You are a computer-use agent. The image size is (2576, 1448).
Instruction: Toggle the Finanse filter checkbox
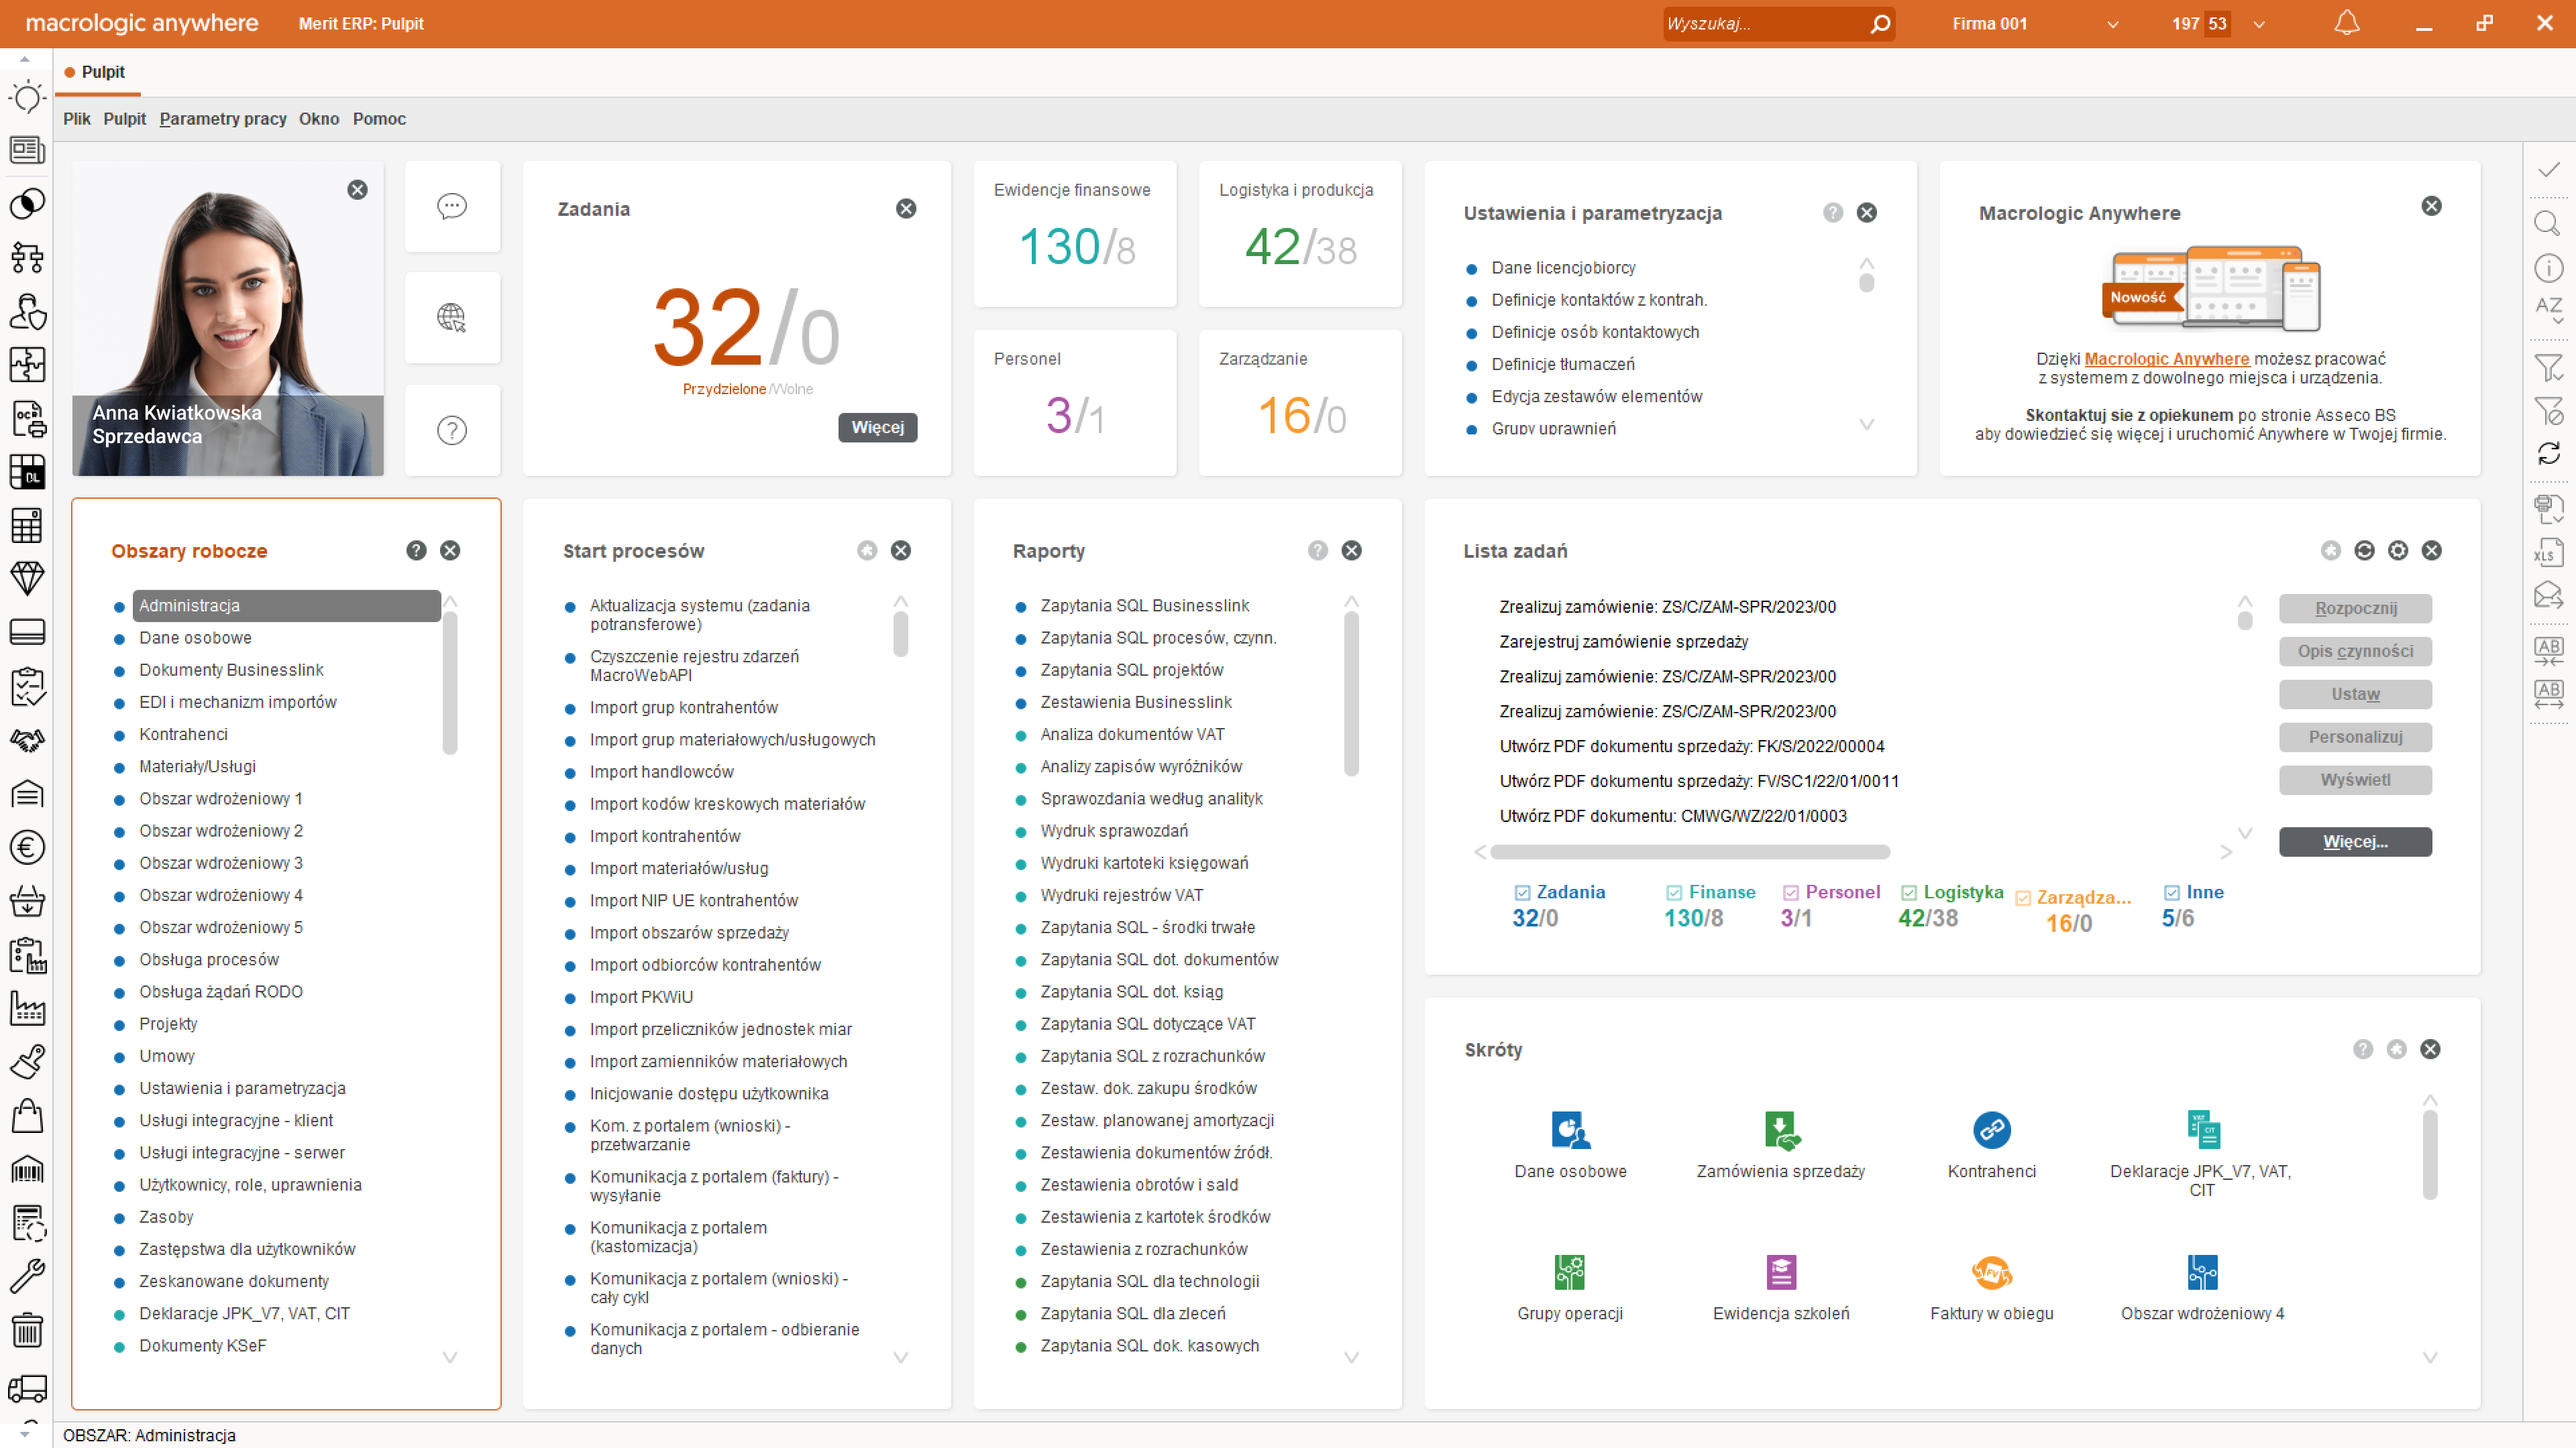click(x=1674, y=892)
